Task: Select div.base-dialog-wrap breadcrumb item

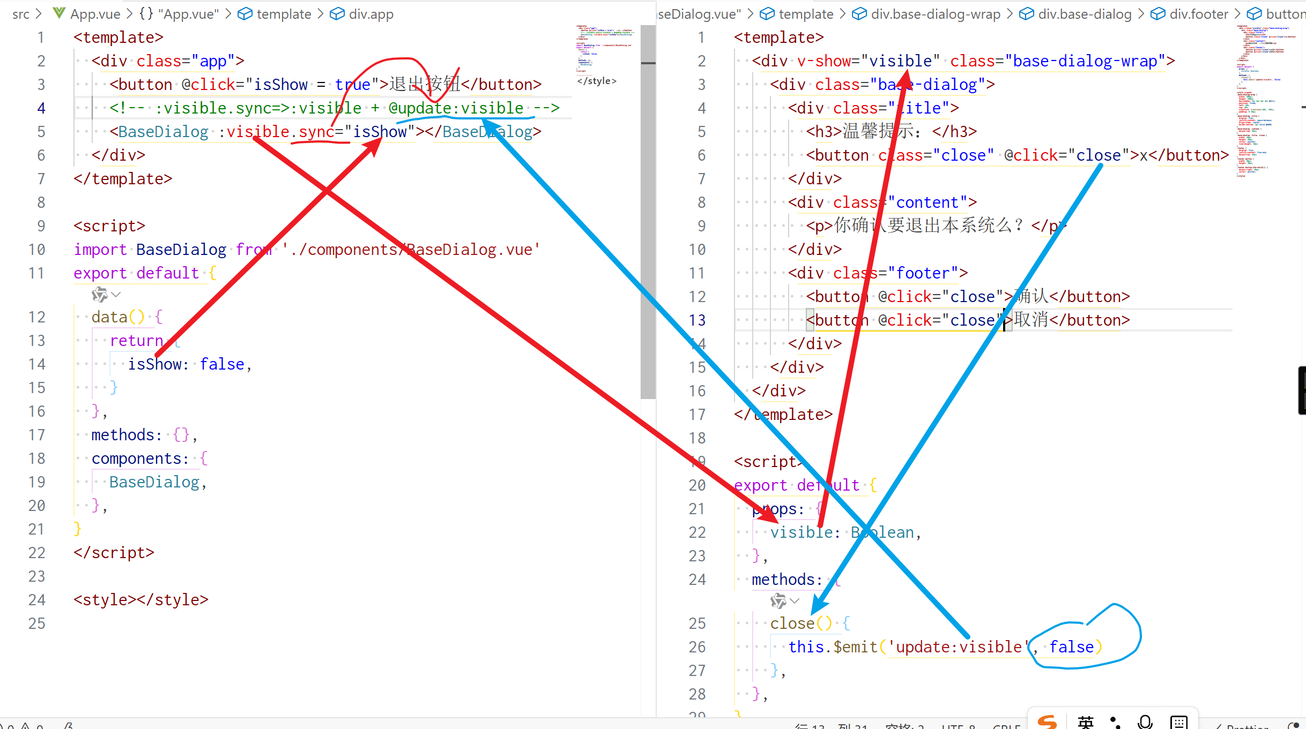Action: coord(936,14)
